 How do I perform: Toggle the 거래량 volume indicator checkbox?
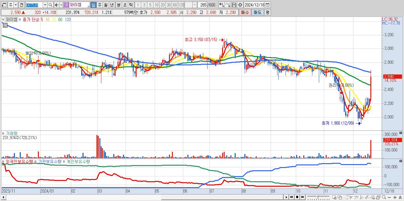(x=4, y=133)
